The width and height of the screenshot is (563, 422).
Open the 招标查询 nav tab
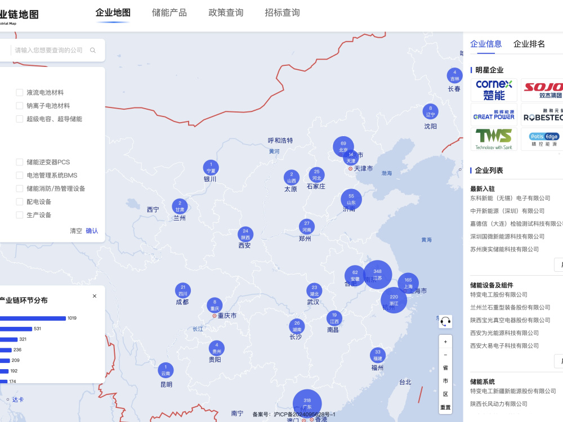point(282,12)
